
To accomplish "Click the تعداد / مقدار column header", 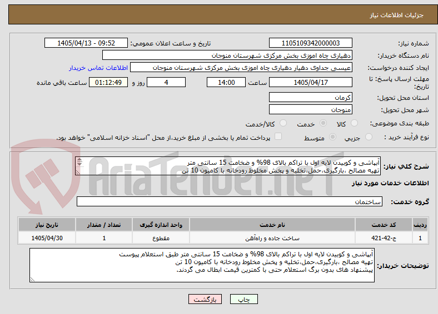I will coord(104,225).
